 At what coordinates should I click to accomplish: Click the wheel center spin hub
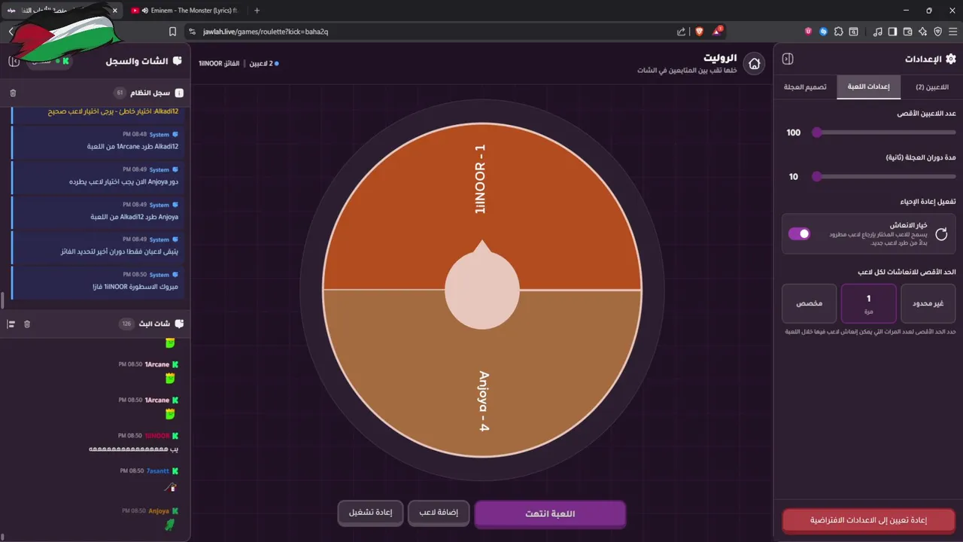[x=481, y=291]
